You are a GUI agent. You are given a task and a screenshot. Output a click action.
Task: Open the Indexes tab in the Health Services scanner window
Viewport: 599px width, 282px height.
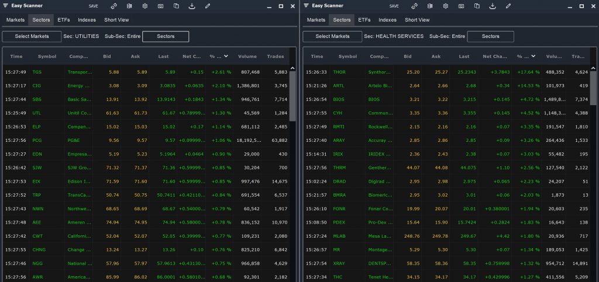[x=387, y=20]
